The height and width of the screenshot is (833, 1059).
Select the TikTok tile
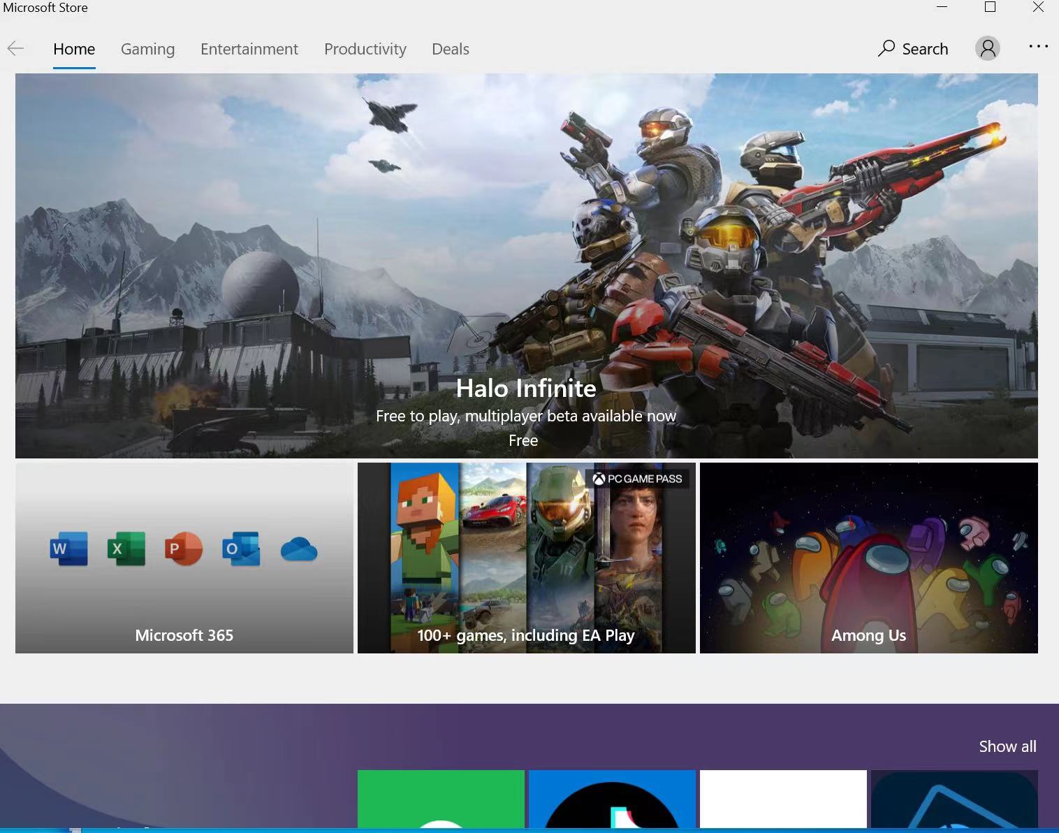(612, 800)
